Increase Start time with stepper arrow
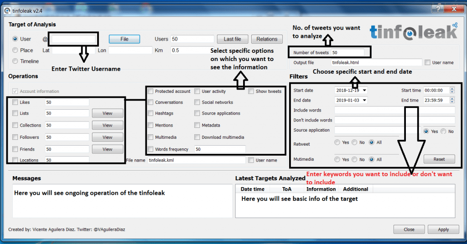467x244 pixels. click(x=452, y=89)
